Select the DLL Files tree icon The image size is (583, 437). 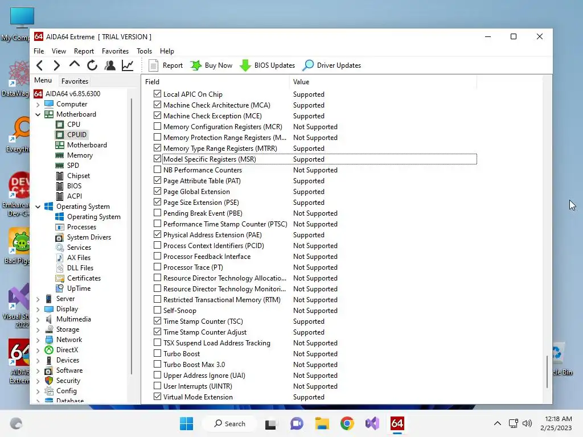[x=59, y=268]
